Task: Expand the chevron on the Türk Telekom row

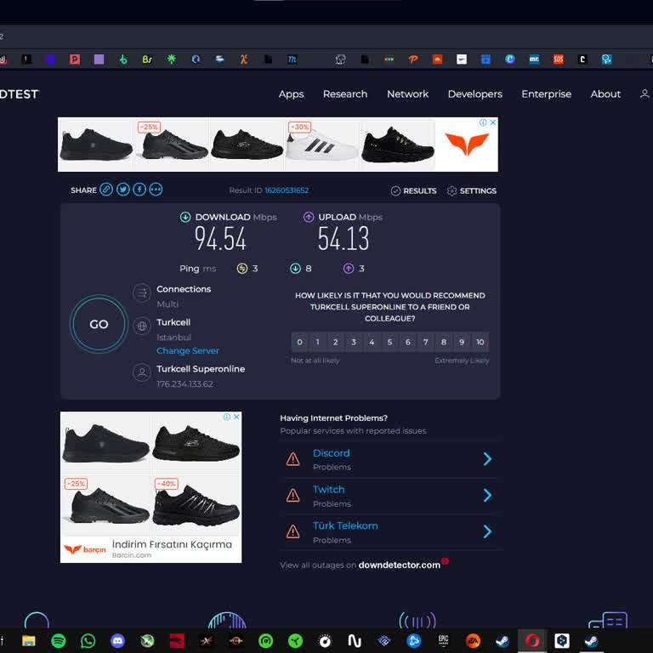Action: coord(487,531)
